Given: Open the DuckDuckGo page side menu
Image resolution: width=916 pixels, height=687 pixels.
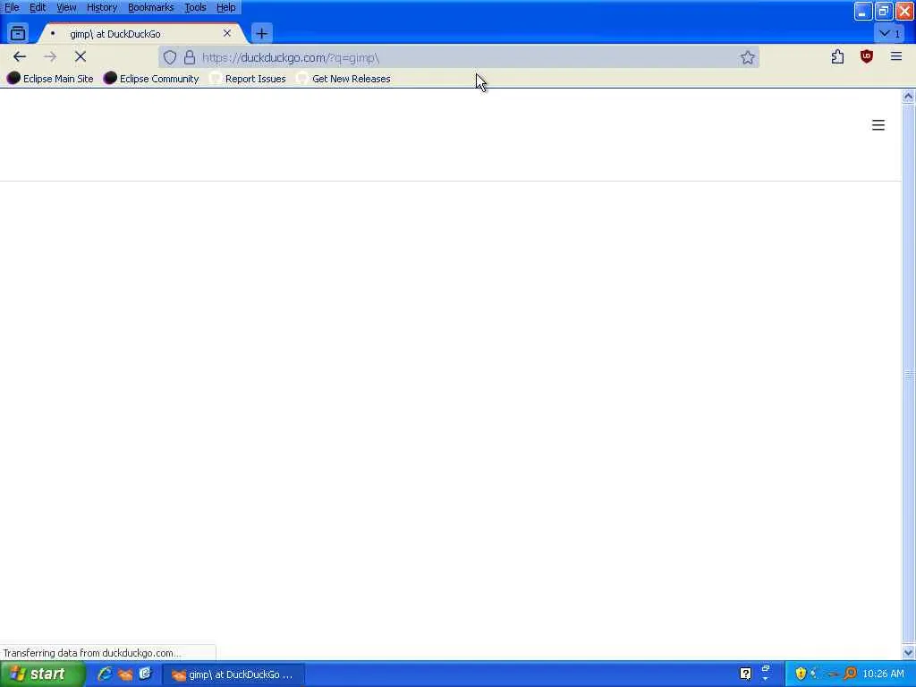Looking at the screenshot, I should [x=878, y=125].
